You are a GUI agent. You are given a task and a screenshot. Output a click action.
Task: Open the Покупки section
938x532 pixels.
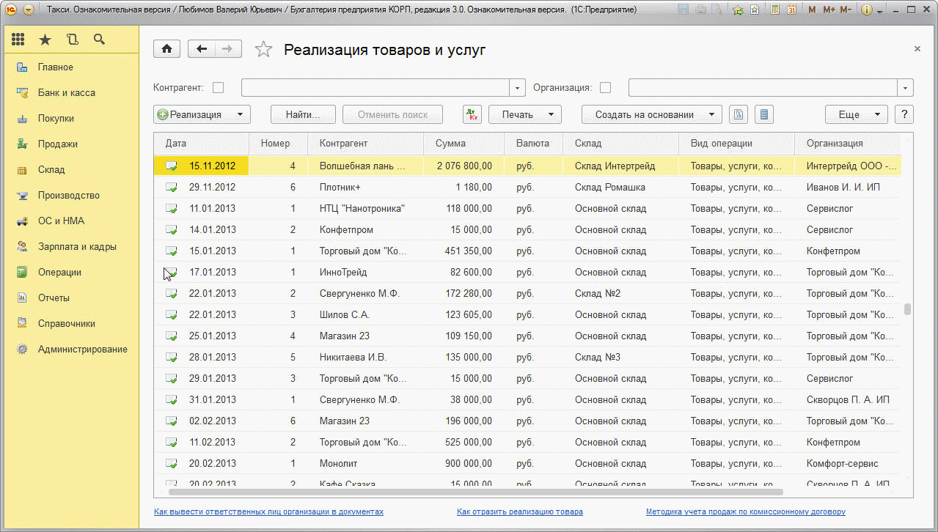[x=70, y=118]
